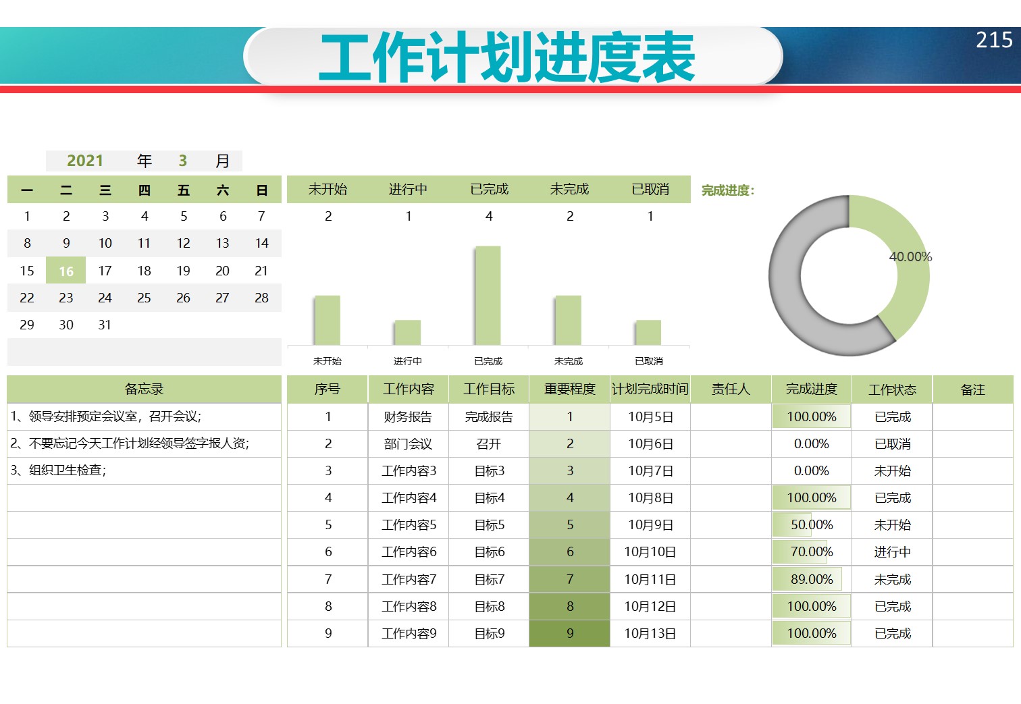Click the 工作目标 column header

point(489,389)
